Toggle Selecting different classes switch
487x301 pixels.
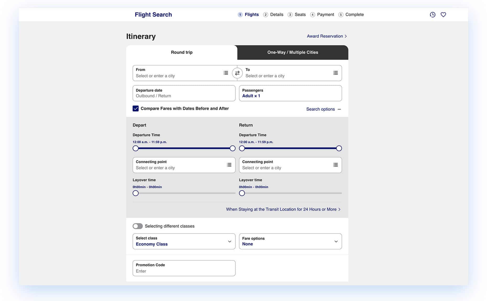tap(138, 226)
